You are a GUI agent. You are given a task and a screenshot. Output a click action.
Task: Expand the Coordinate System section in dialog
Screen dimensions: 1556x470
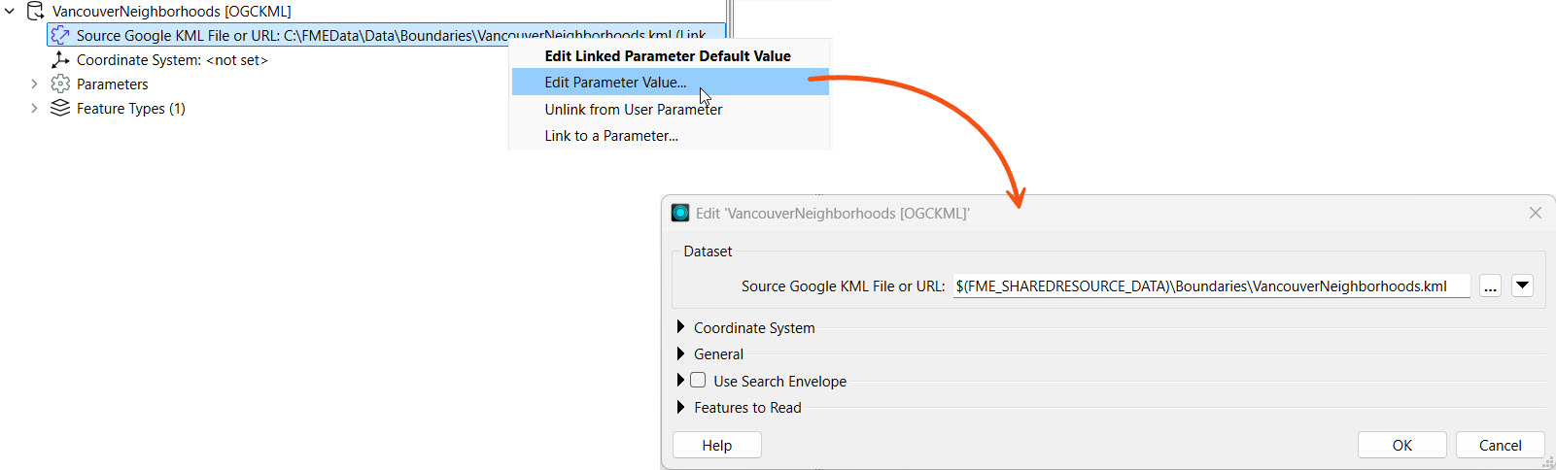[x=680, y=328]
